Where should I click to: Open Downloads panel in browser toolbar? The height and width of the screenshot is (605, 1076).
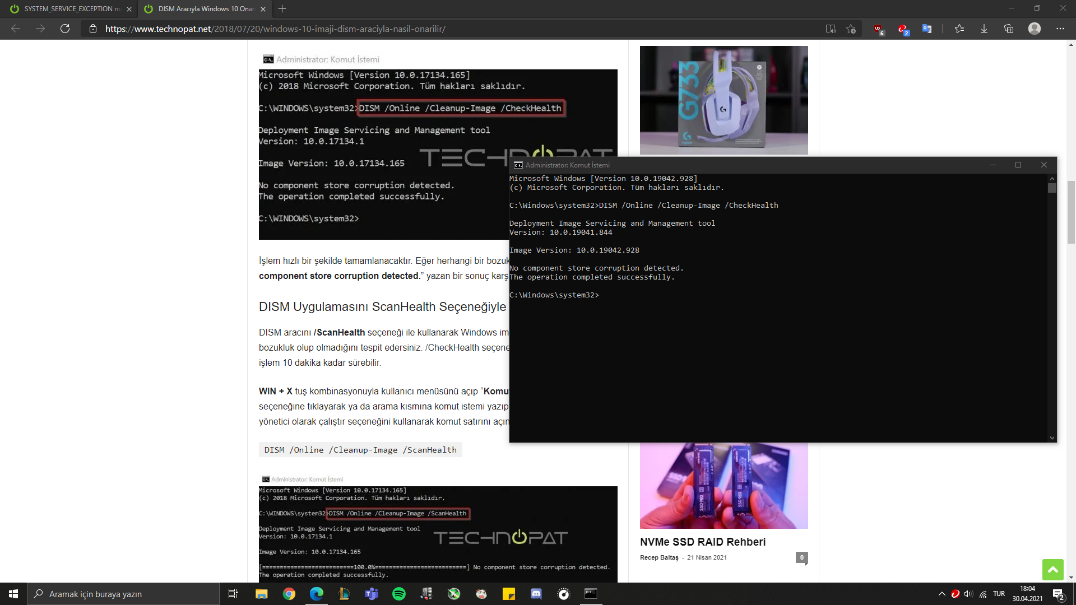pos(984,29)
